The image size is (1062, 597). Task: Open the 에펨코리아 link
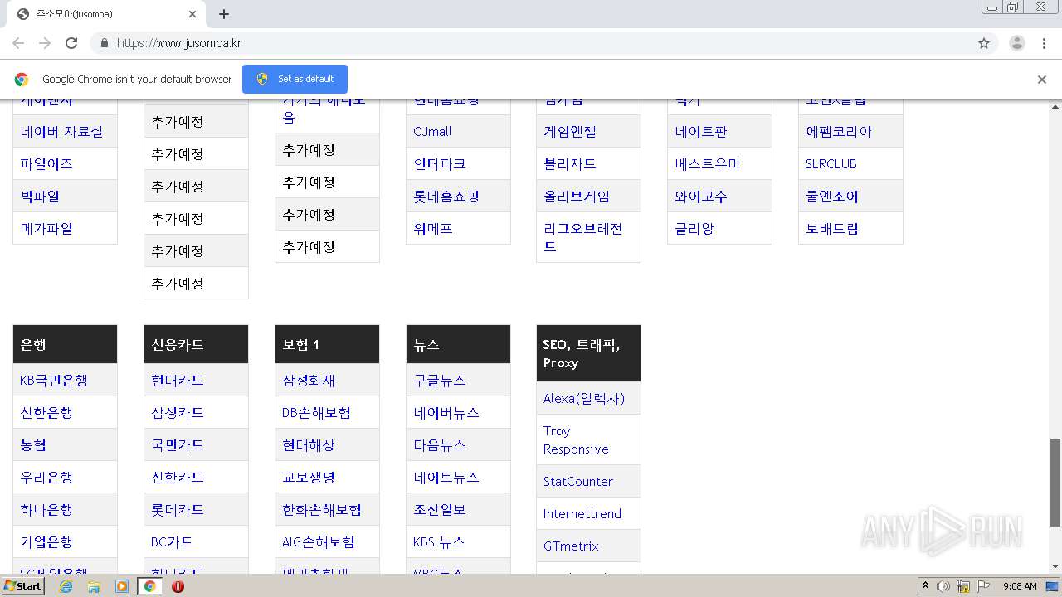coord(839,132)
